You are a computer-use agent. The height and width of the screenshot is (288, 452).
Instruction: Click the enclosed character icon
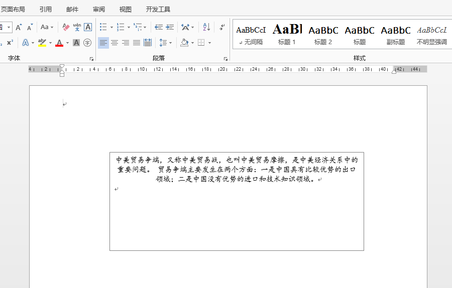pos(87,43)
